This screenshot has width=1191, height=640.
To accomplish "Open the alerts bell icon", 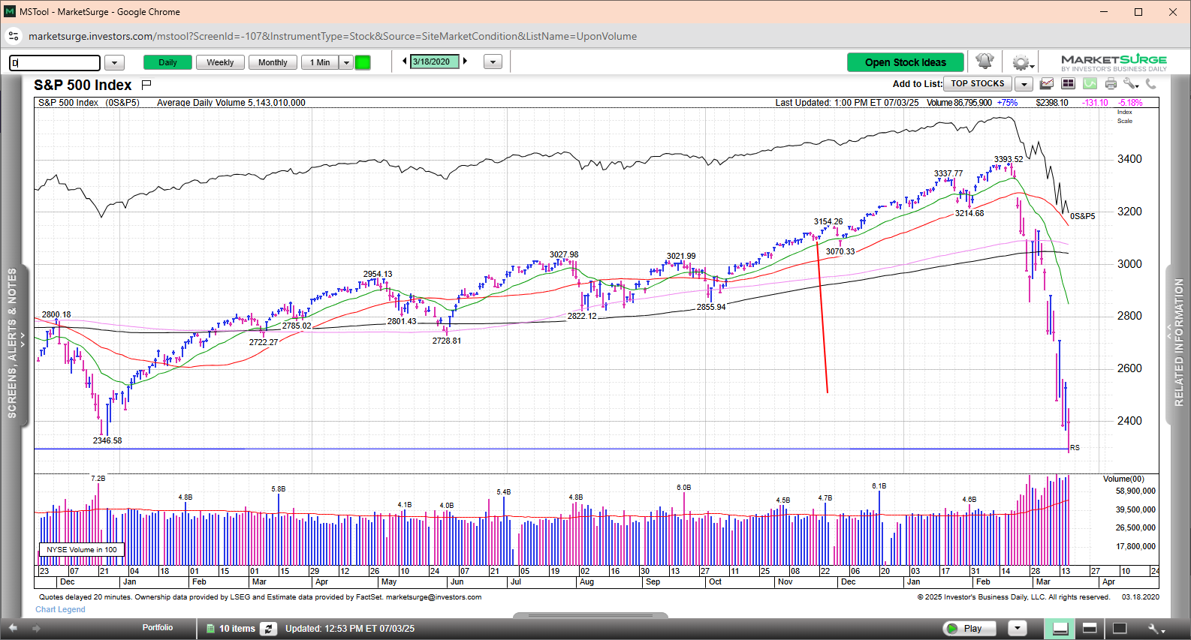I will pyautogui.click(x=984, y=62).
